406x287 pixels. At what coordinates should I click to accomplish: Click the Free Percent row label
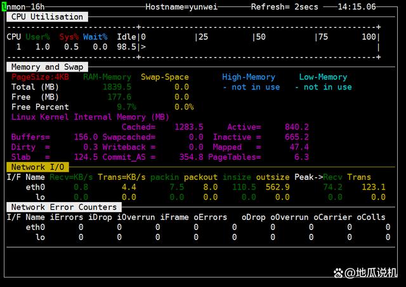click(x=40, y=107)
